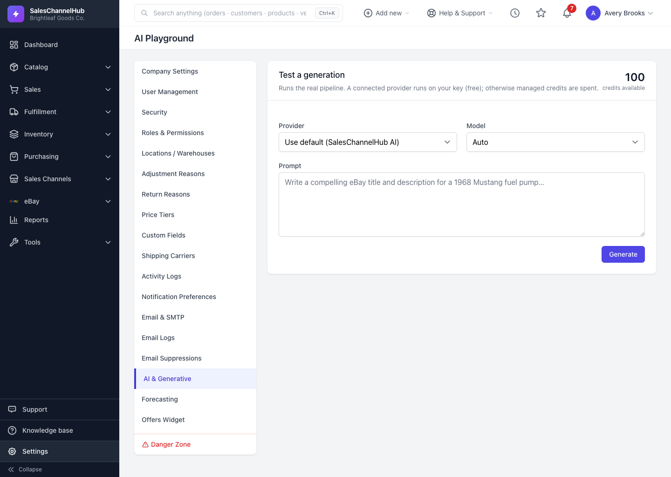Image resolution: width=671 pixels, height=477 pixels.
Task: Expand the Purchasing menu chevron
Action: point(108,157)
